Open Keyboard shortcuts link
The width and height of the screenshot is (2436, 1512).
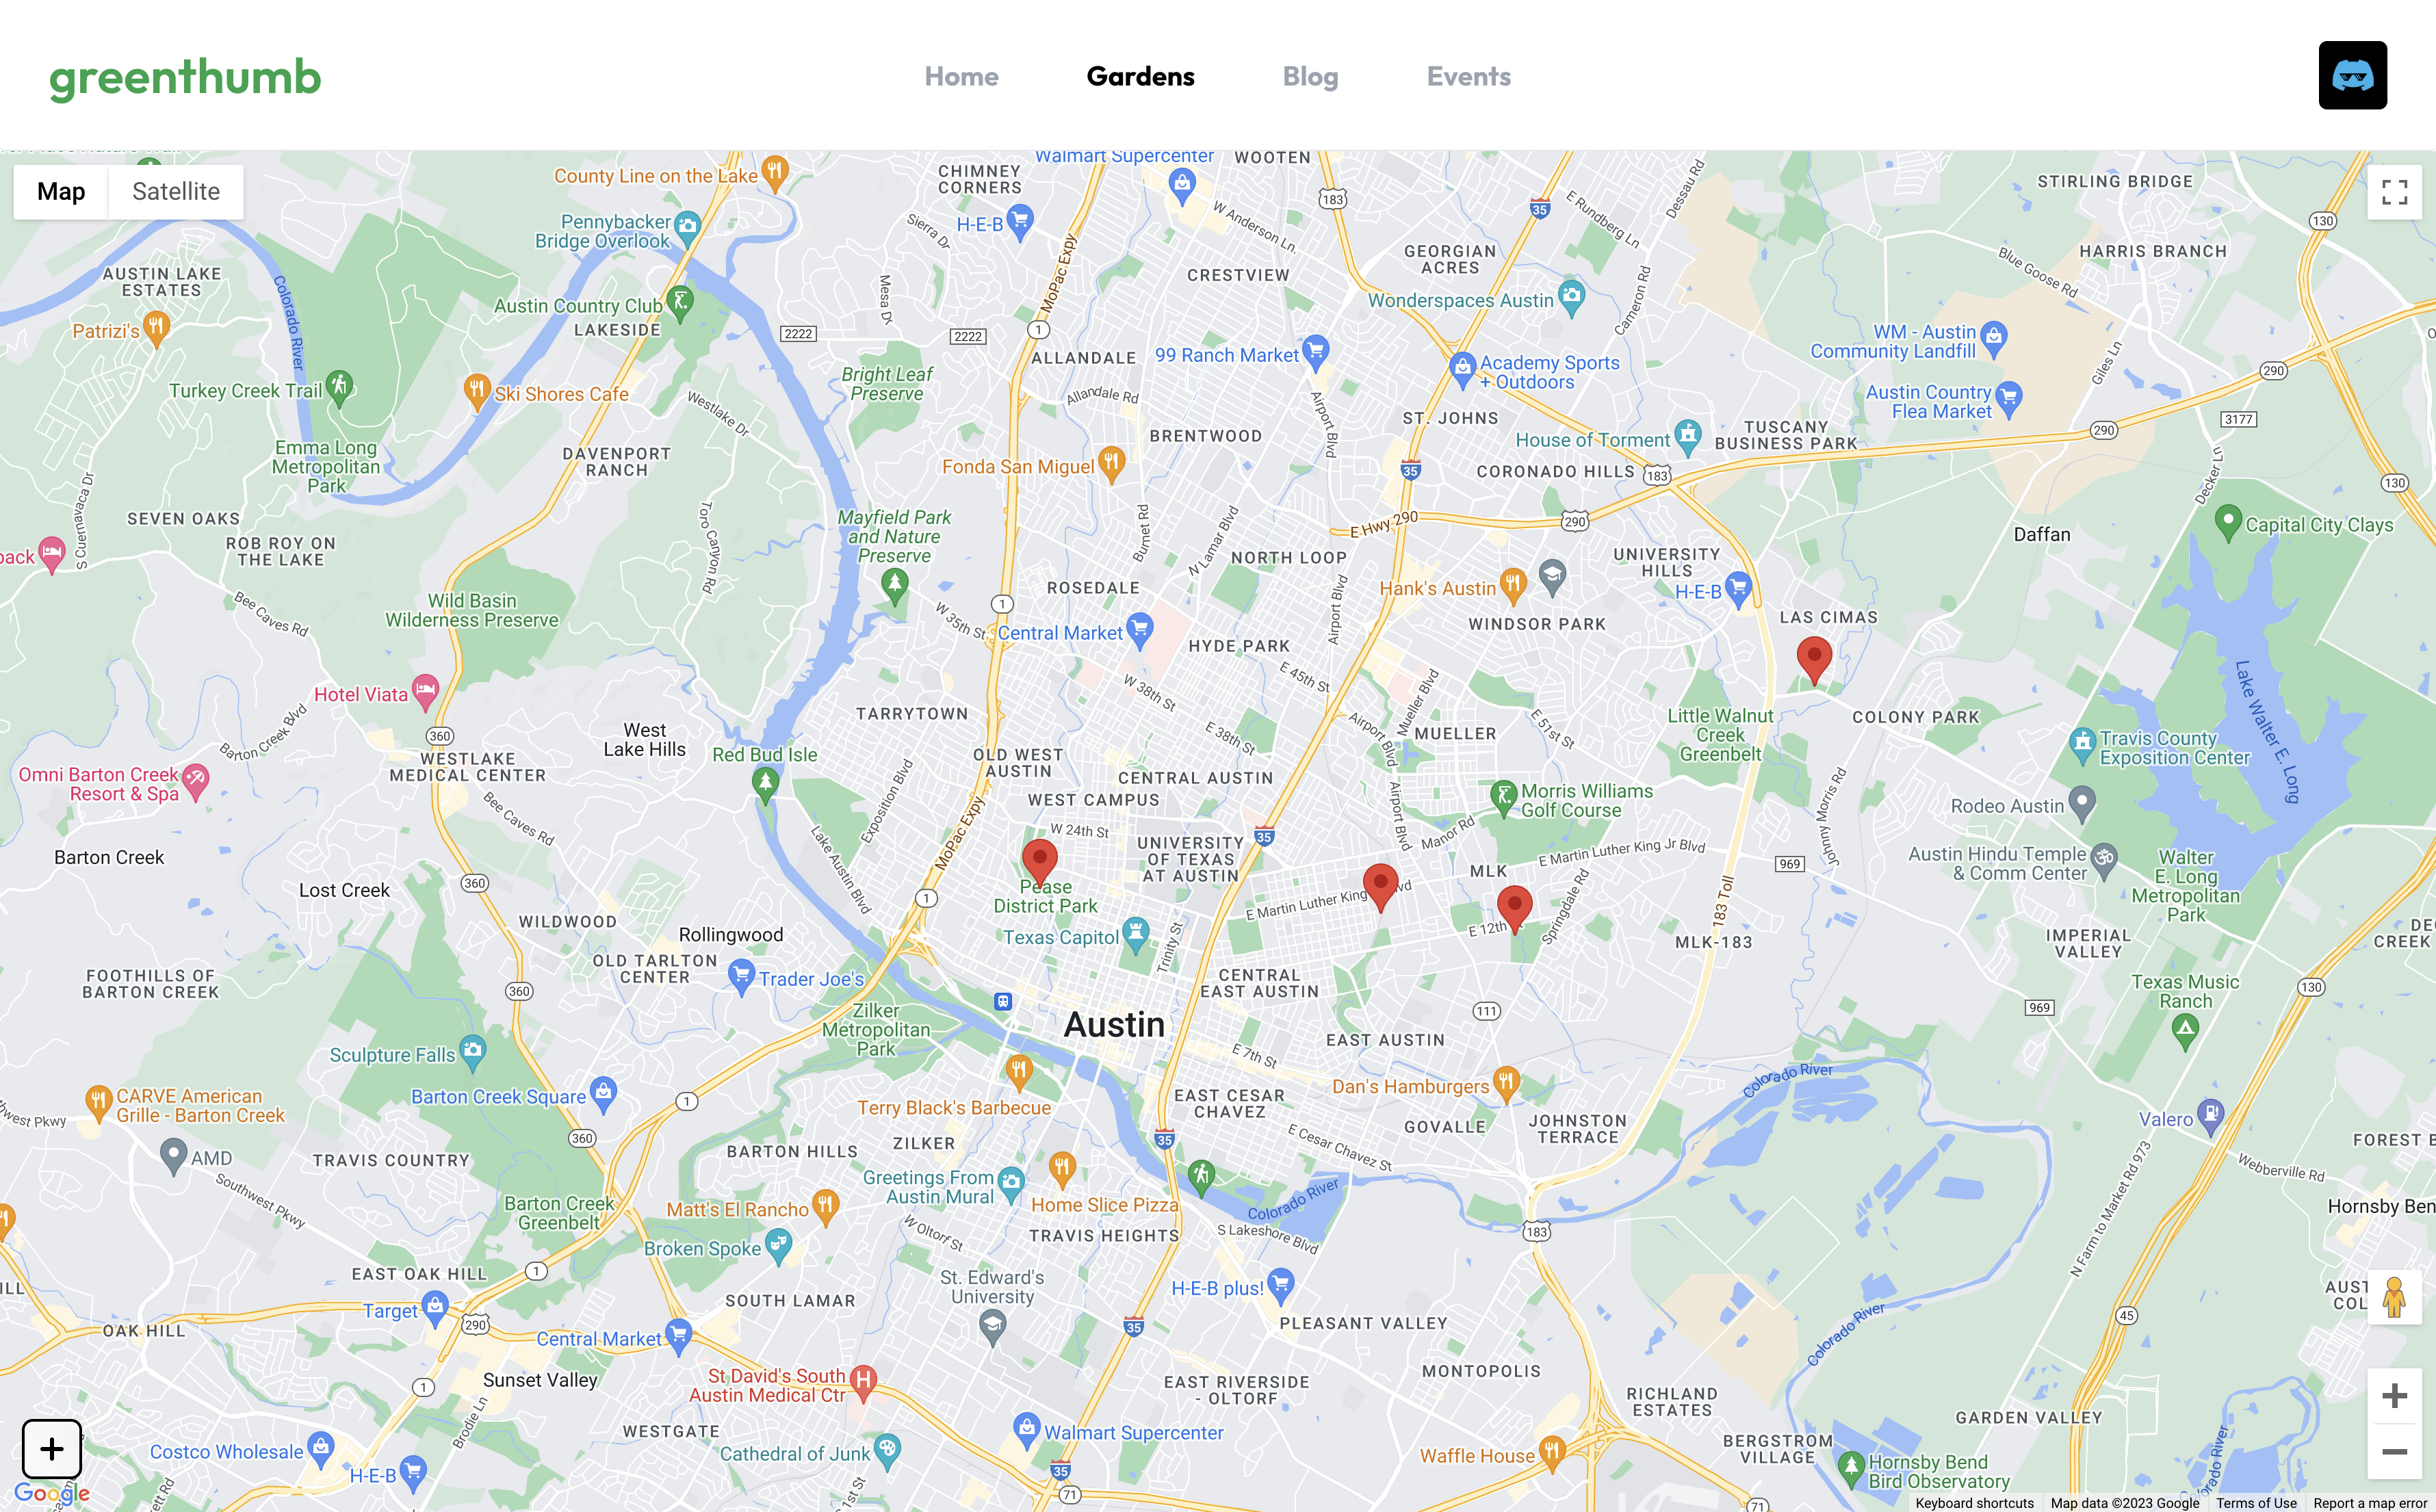pyautogui.click(x=1974, y=1503)
